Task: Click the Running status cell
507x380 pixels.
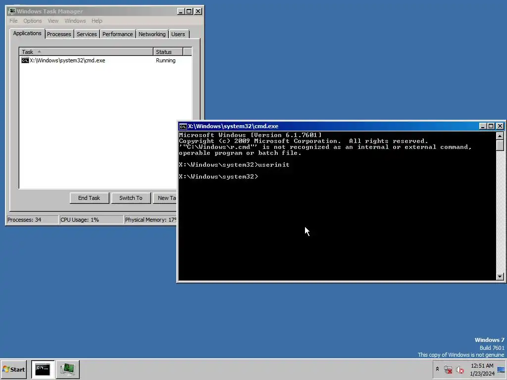Action: click(x=165, y=60)
